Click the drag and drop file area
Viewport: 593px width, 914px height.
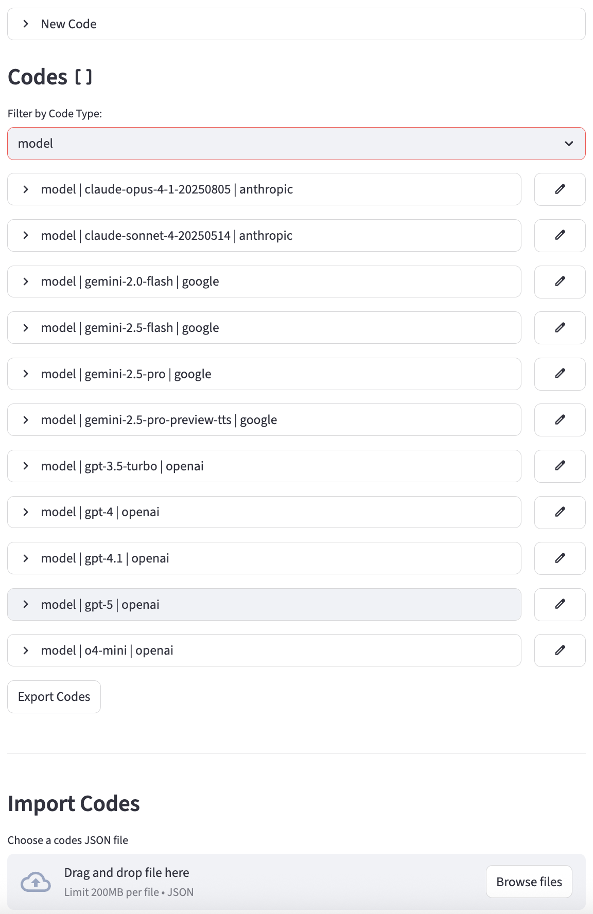point(257,882)
